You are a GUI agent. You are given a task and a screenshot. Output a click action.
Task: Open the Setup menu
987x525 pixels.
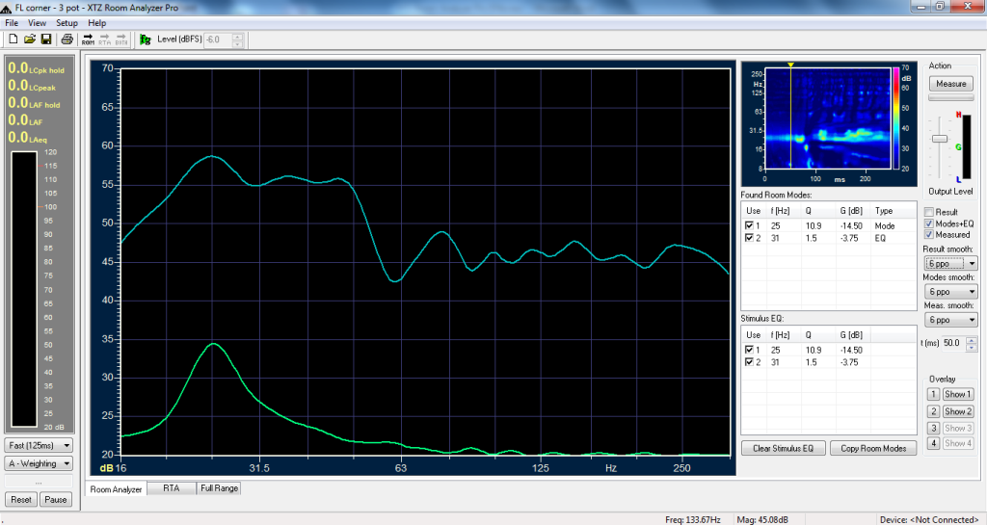67,22
